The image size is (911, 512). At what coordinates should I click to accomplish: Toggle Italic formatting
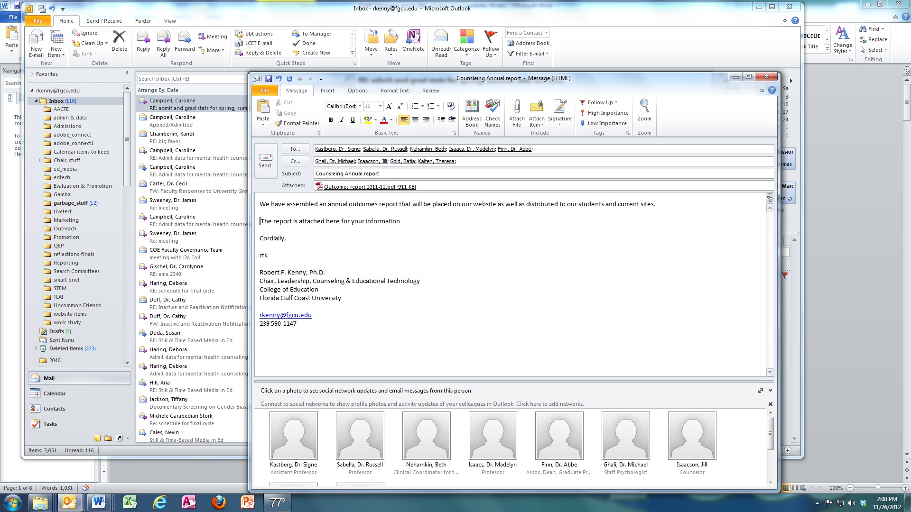point(342,120)
